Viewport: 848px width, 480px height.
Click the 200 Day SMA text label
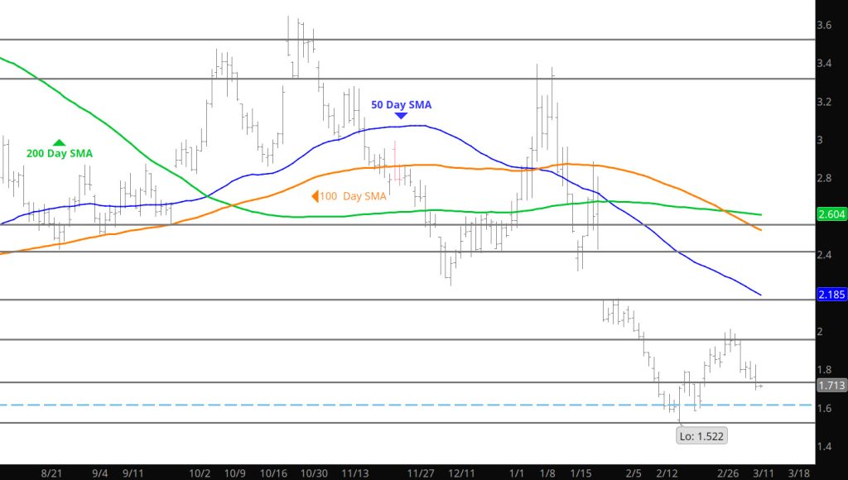[59, 154]
